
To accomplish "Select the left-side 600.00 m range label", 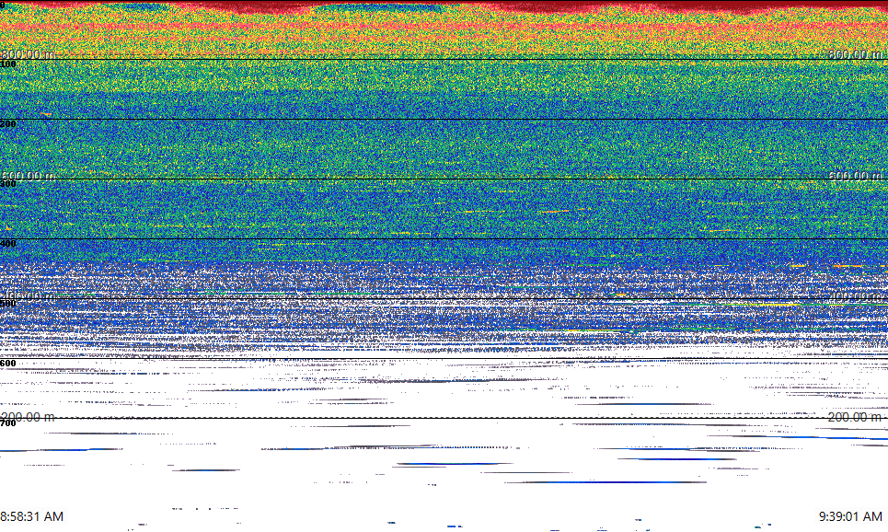I will click(28, 176).
